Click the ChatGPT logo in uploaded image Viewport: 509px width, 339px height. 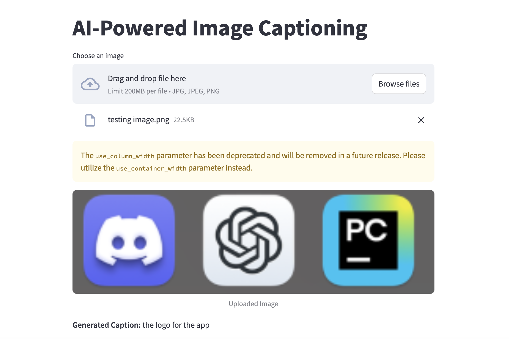pyautogui.click(x=249, y=240)
